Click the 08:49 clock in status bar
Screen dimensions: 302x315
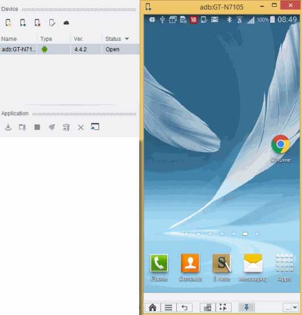coord(287,19)
